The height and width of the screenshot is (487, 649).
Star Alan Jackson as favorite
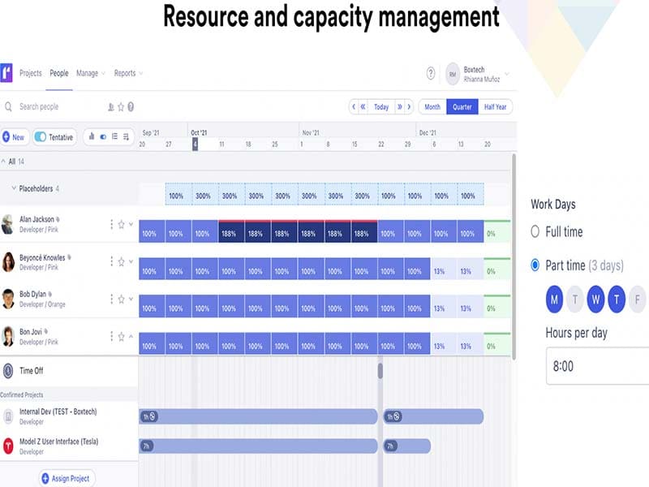pyautogui.click(x=121, y=225)
